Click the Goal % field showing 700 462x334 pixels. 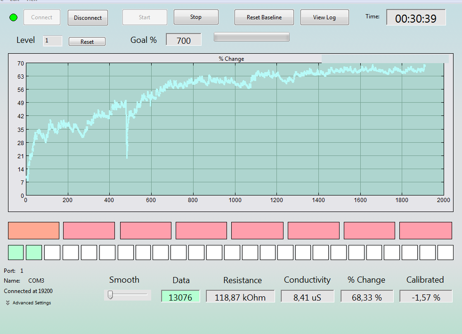coord(184,40)
